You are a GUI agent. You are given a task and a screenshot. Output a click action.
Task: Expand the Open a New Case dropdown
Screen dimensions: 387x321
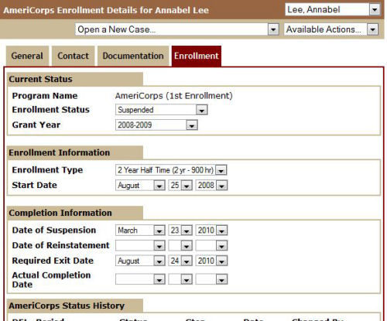(177, 29)
